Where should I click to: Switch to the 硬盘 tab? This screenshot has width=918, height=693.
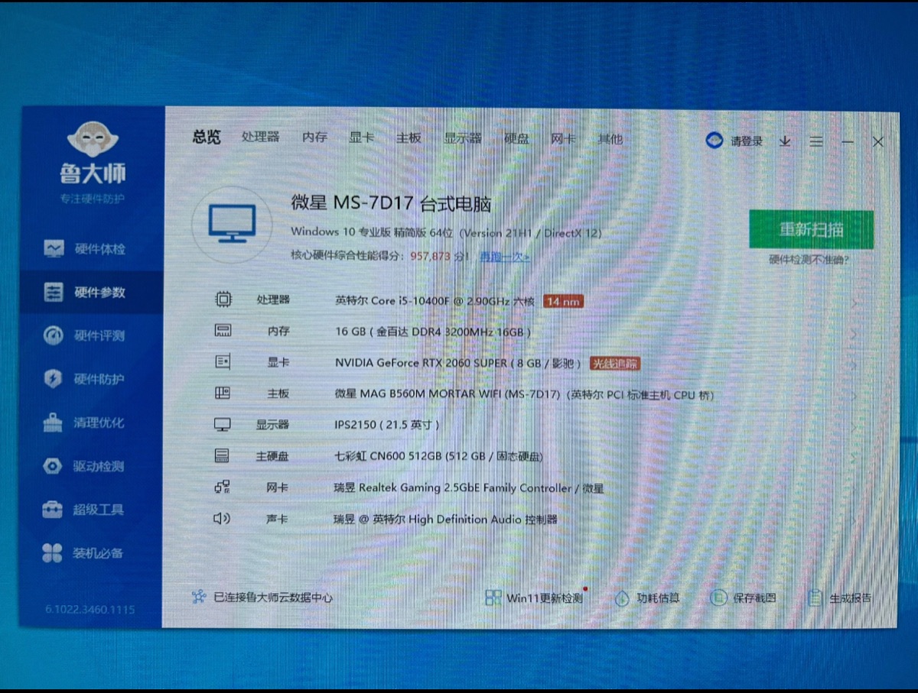pyautogui.click(x=517, y=139)
